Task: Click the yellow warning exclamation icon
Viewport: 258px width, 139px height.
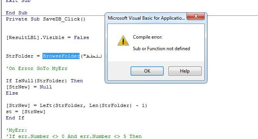Action: [123, 41]
